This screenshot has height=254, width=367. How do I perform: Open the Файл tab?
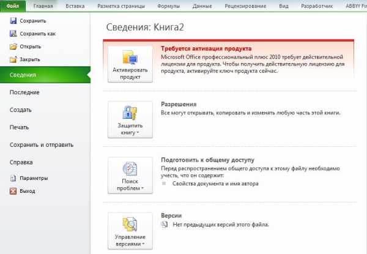click(x=13, y=6)
